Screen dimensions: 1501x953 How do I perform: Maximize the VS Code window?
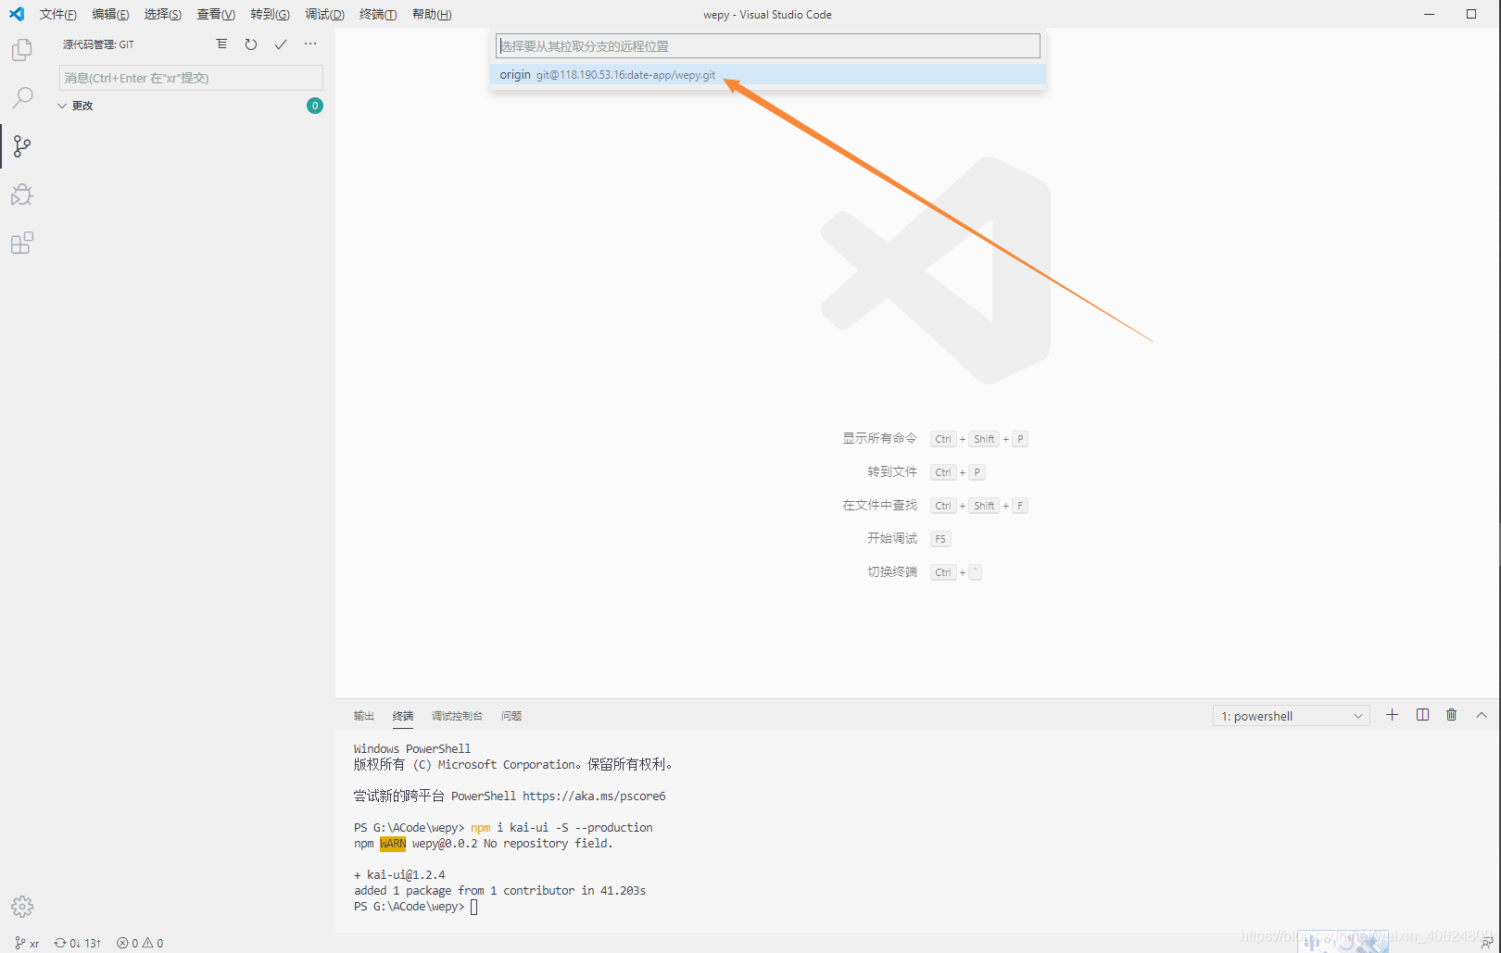click(1471, 14)
